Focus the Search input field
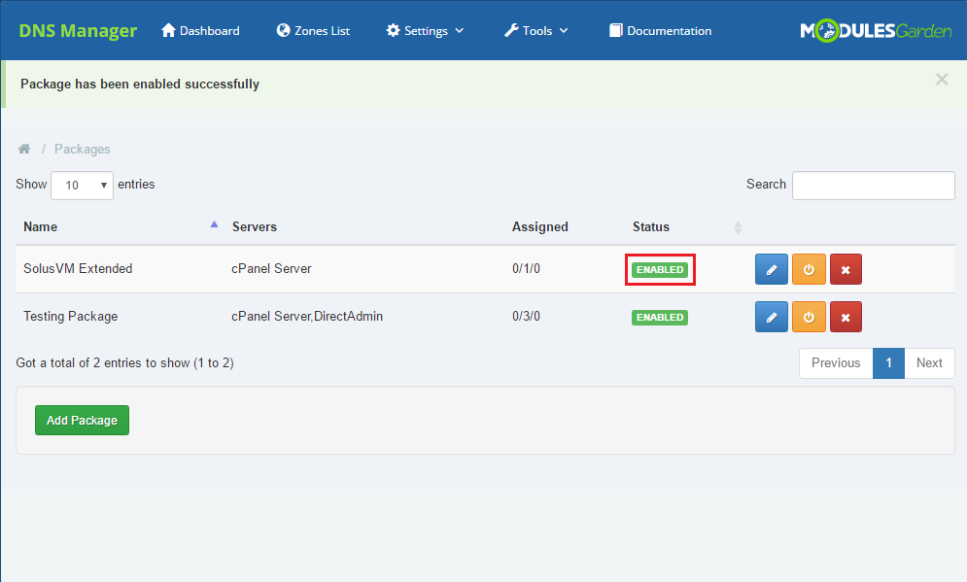 [874, 185]
